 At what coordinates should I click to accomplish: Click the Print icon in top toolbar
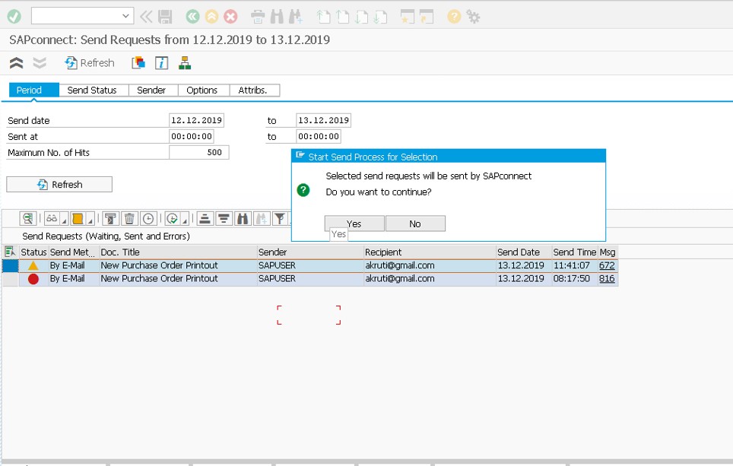[x=258, y=17]
